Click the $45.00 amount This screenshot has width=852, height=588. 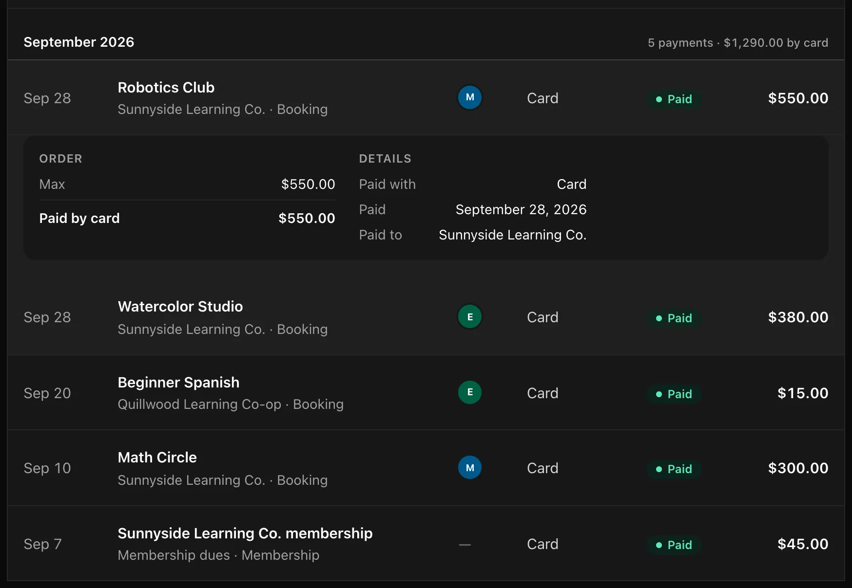tap(803, 544)
